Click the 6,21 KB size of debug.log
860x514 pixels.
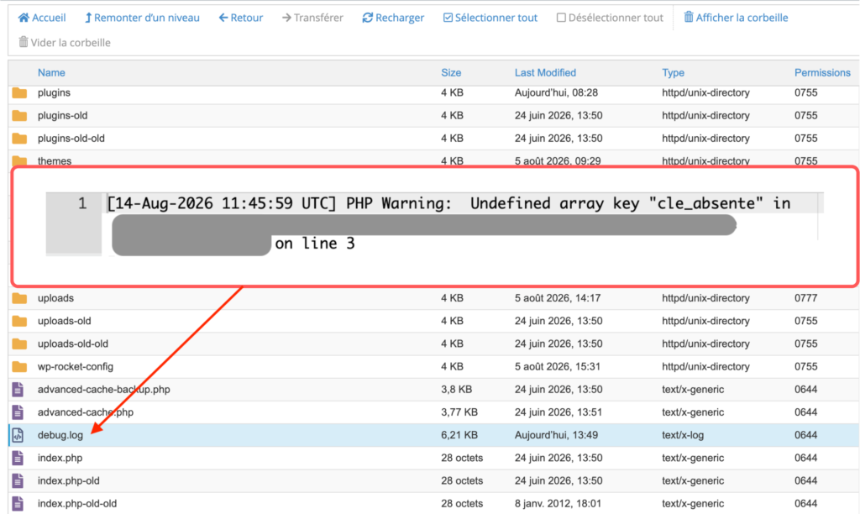pos(459,435)
